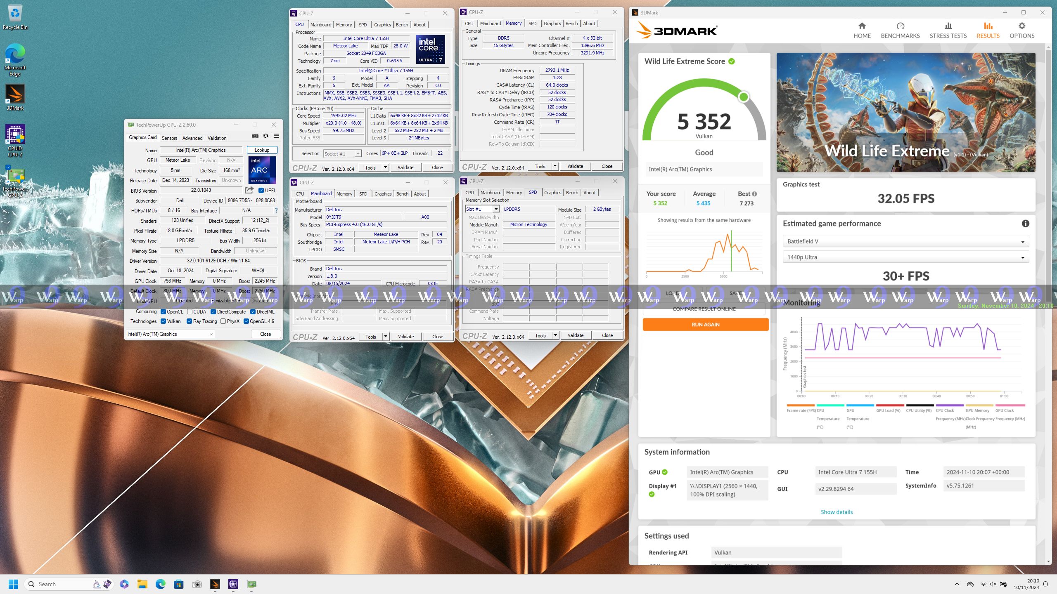
Task: Toggle the Ray Tracing checkbox
Action: coord(189,321)
